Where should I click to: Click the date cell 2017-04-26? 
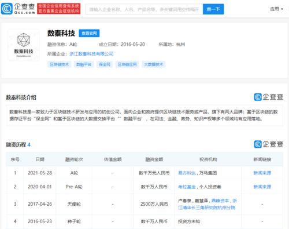[x=40, y=204]
